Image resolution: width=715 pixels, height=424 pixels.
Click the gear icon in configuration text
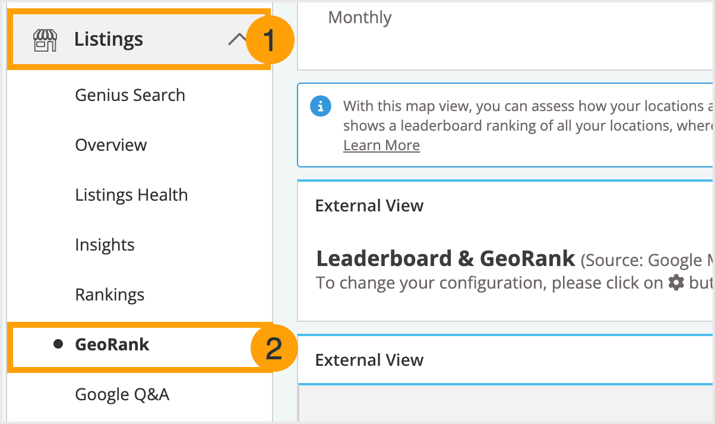point(676,283)
